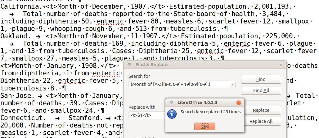Click inside the Search for text field
This screenshot has width=319, height=138.
pos(178,84)
